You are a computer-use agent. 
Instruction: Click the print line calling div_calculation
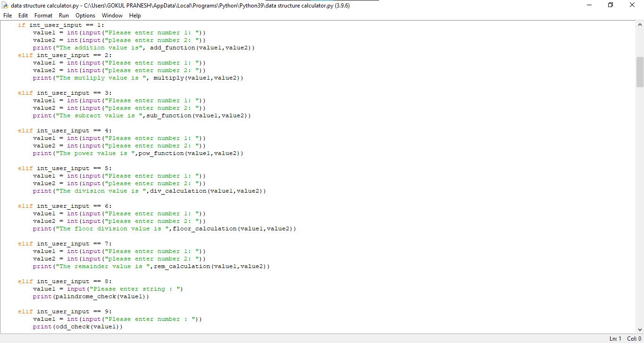click(x=149, y=191)
